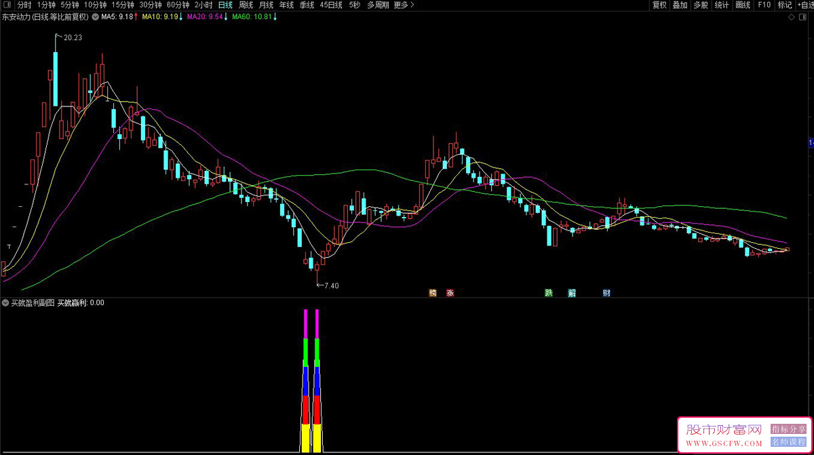
Task: Click the 东安动力 chart title text
Action: pos(45,16)
